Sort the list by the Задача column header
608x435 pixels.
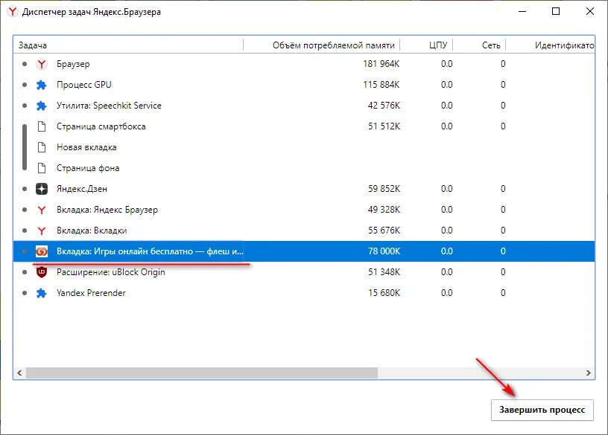pos(128,45)
